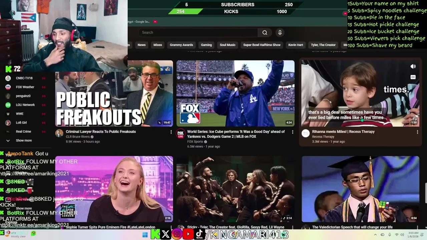Select the Kevin Hart filter chip
Viewport: 427px width, 240px height.
(296, 45)
